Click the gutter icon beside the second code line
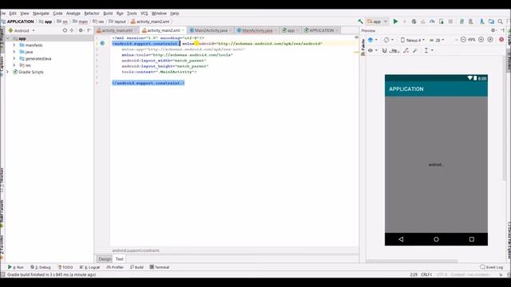 (x=102, y=43)
